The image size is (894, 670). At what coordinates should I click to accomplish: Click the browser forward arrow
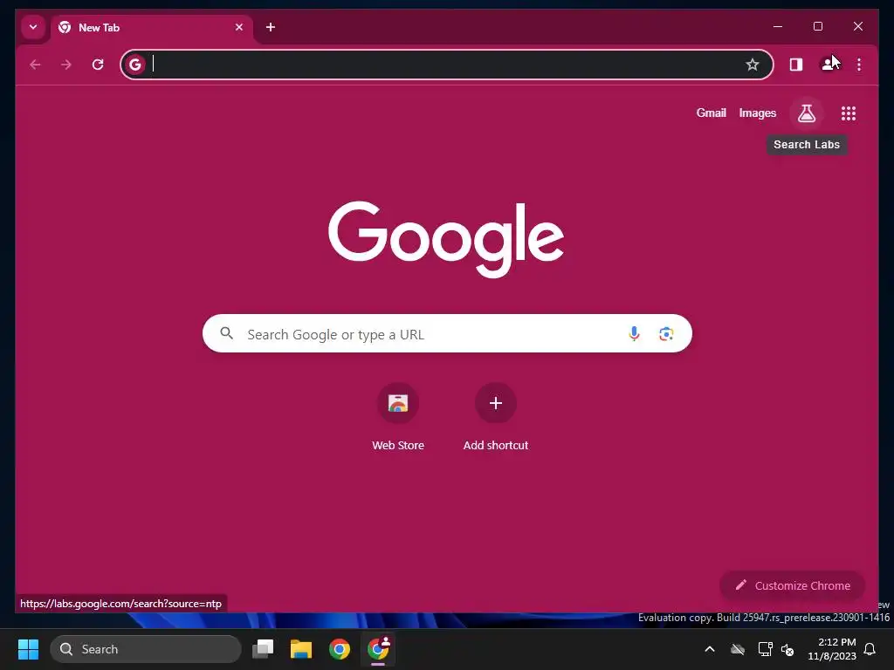point(66,65)
